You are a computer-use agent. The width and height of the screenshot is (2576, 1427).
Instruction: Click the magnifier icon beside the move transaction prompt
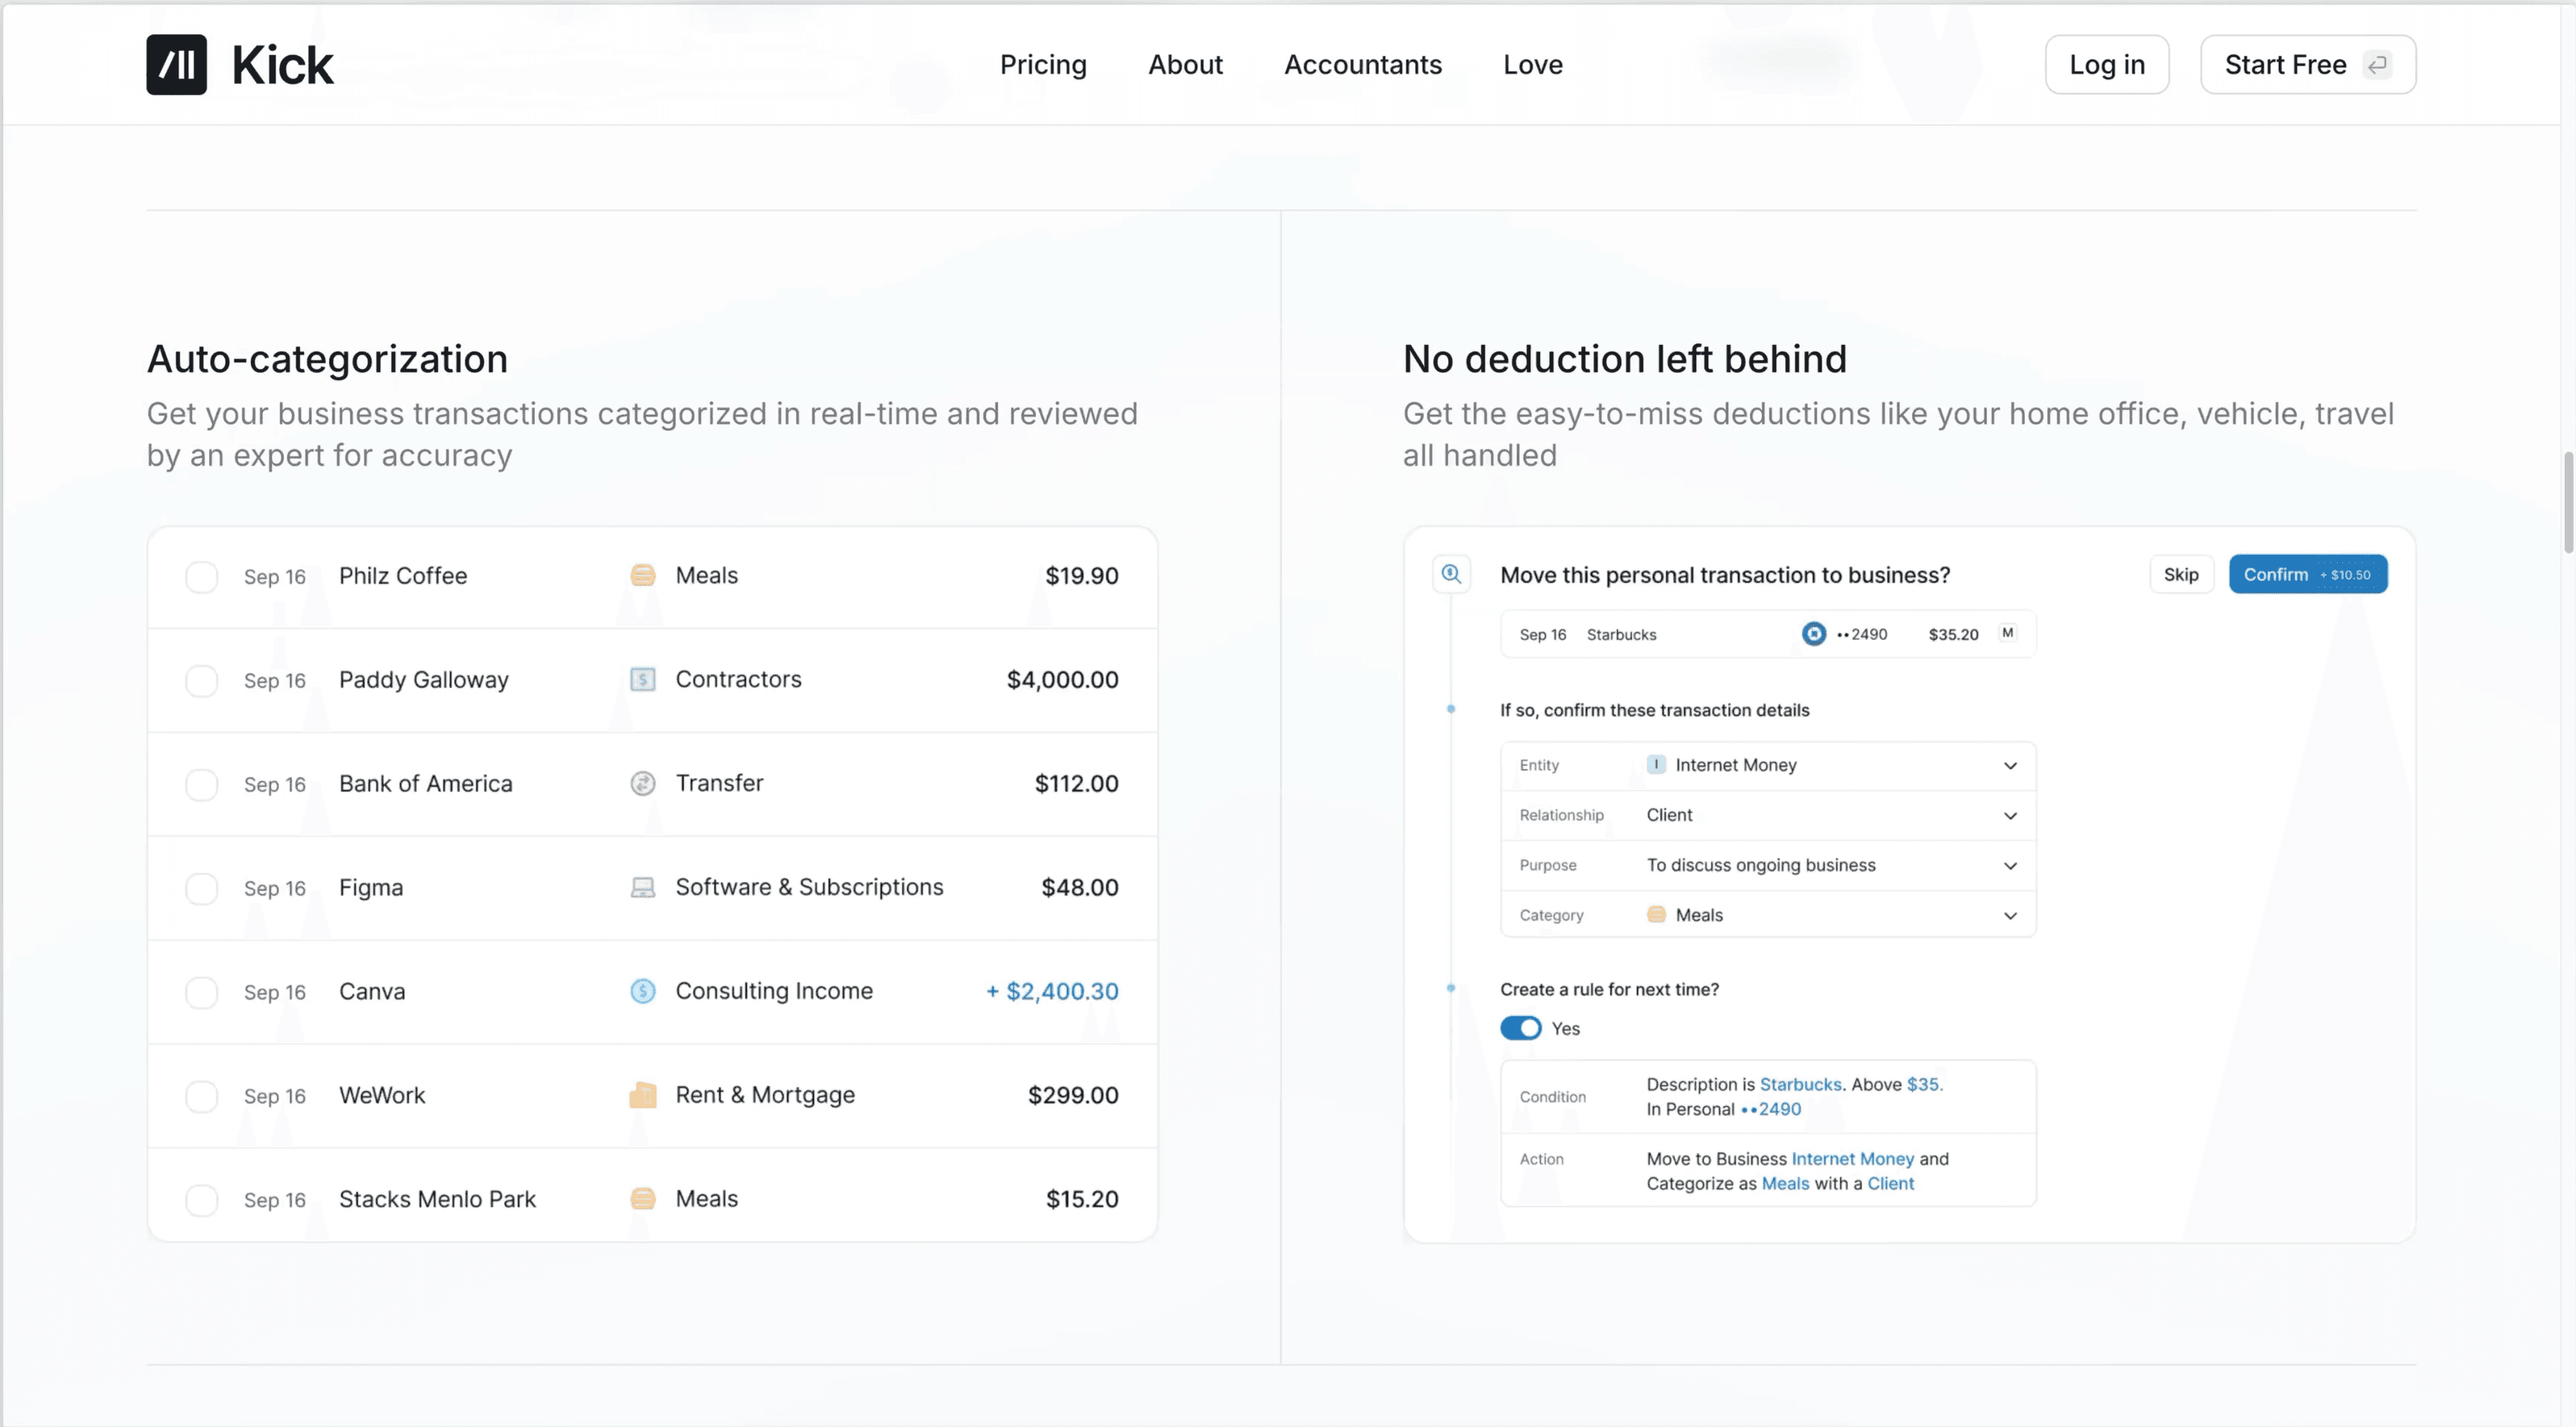[x=1451, y=574]
